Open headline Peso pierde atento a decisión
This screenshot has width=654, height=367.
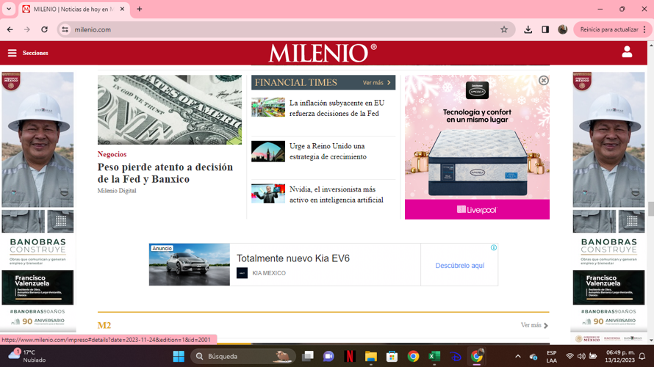(x=165, y=173)
